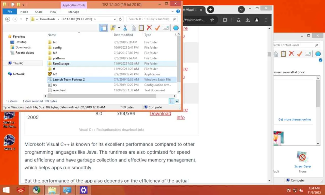The image size is (325, 195).
Task: Open the Chrome profile avatar
Action: pyautogui.click(x=257, y=20)
